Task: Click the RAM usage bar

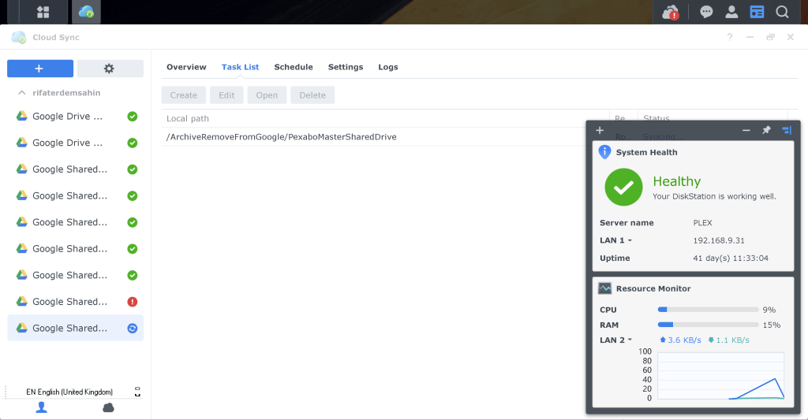Action: point(708,325)
